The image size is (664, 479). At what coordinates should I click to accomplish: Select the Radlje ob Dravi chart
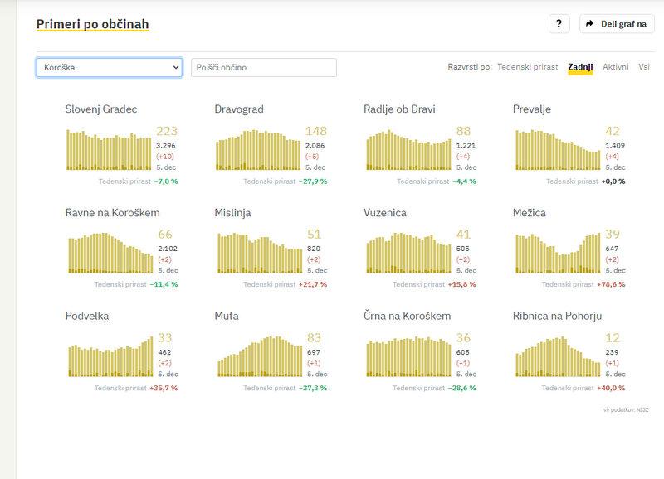pos(408,149)
